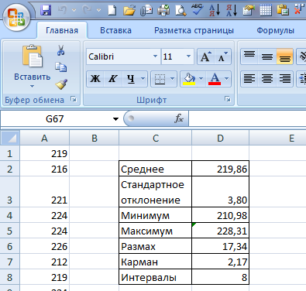Expand the Name Box dropdown arrow
306x291 pixels.
[115, 119]
